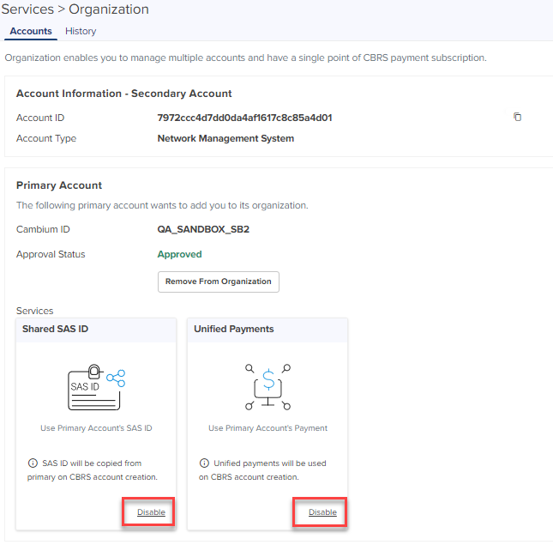
Task: Click the info icon beside the Unified payments note
Action: click(203, 463)
